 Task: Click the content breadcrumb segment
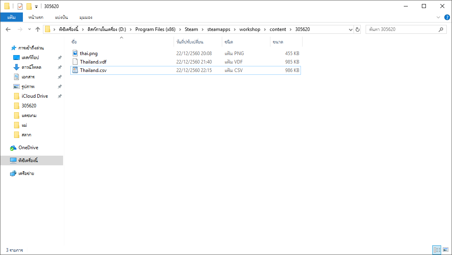point(278,29)
